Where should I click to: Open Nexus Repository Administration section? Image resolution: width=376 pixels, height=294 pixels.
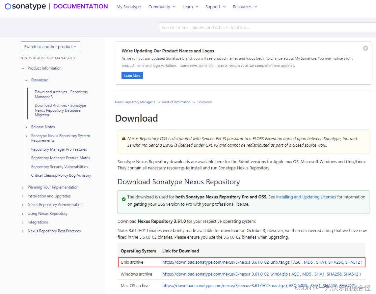(55, 205)
